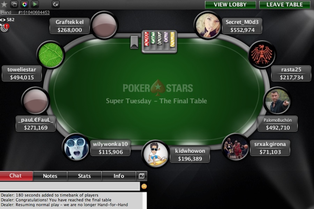Click the Leave Table button
This screenshot has height=209, width=314.
click(285, 5)
